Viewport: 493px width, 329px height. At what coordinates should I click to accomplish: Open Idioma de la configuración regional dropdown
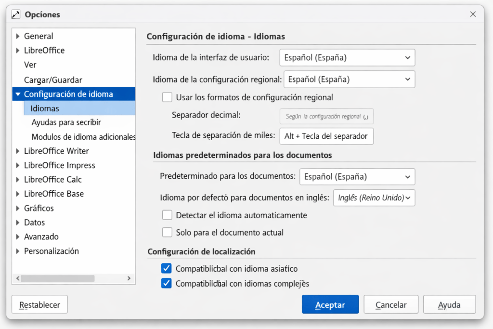coord(349,79)
